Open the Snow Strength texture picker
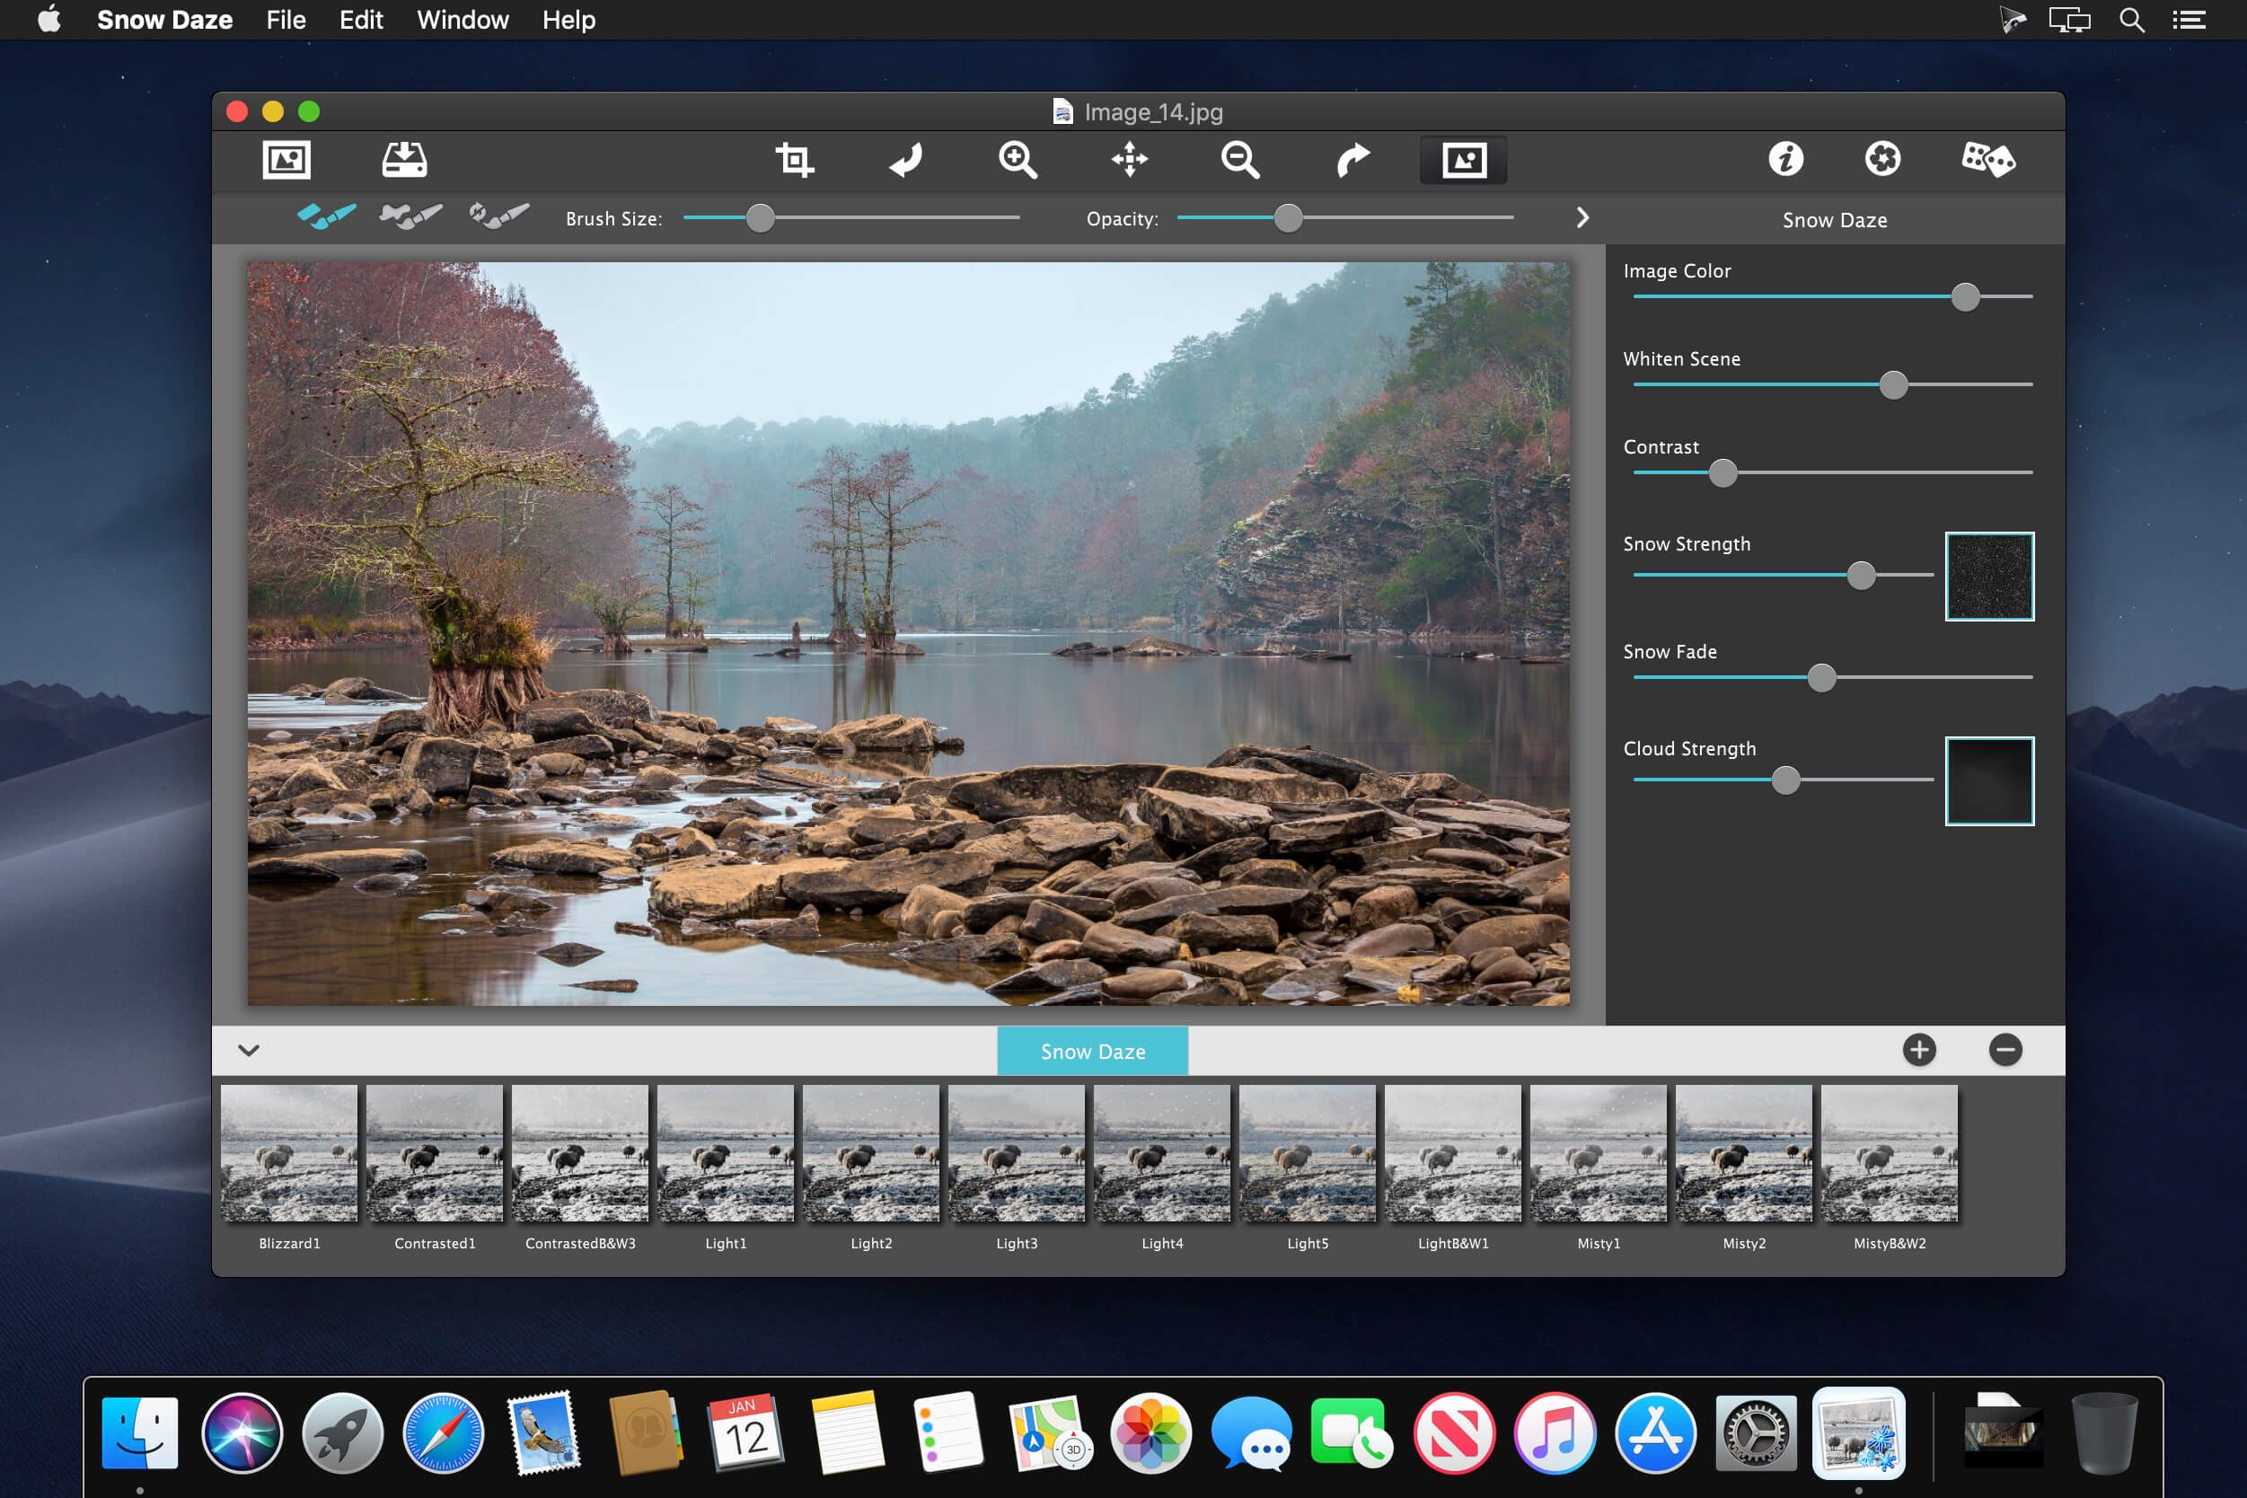The width and height of the screenshot is (2247, 1498). coord(1989,576)
